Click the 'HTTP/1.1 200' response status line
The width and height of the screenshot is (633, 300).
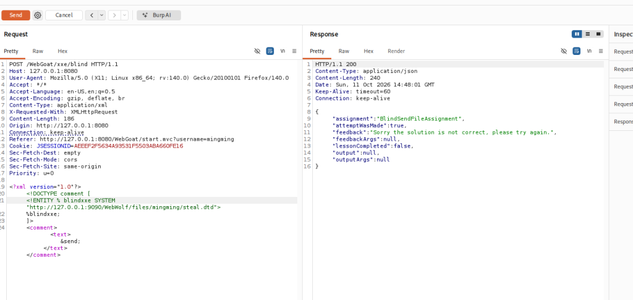(336, 64)
